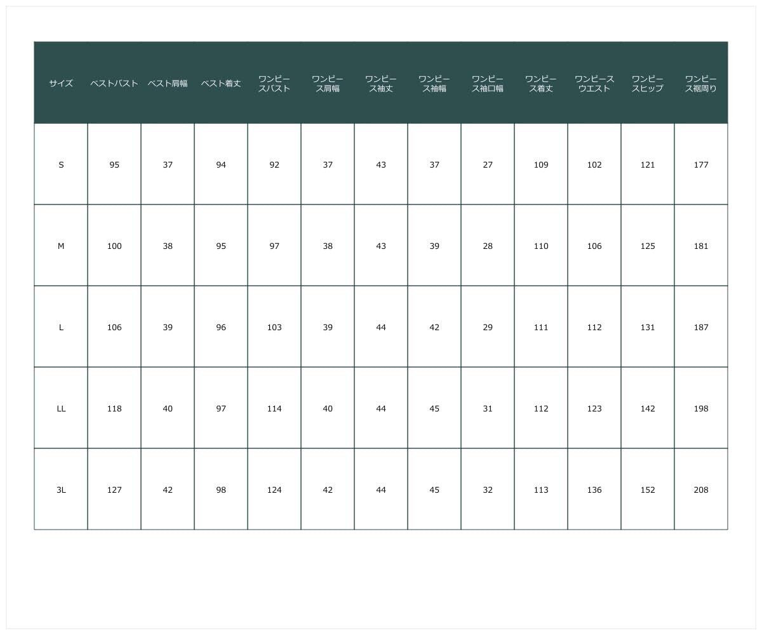Select the ベスト着丈 header cell
Screen dimensions: 762x635
[x=221, y=83]
